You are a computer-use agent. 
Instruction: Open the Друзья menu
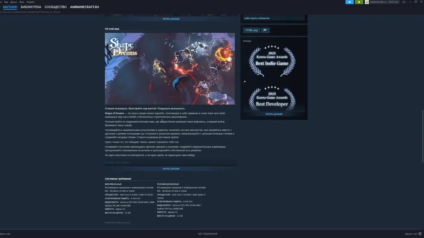[x=14, y=2]
